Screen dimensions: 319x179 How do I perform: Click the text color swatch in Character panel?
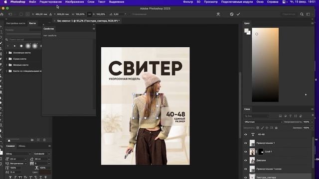point(45,173)
